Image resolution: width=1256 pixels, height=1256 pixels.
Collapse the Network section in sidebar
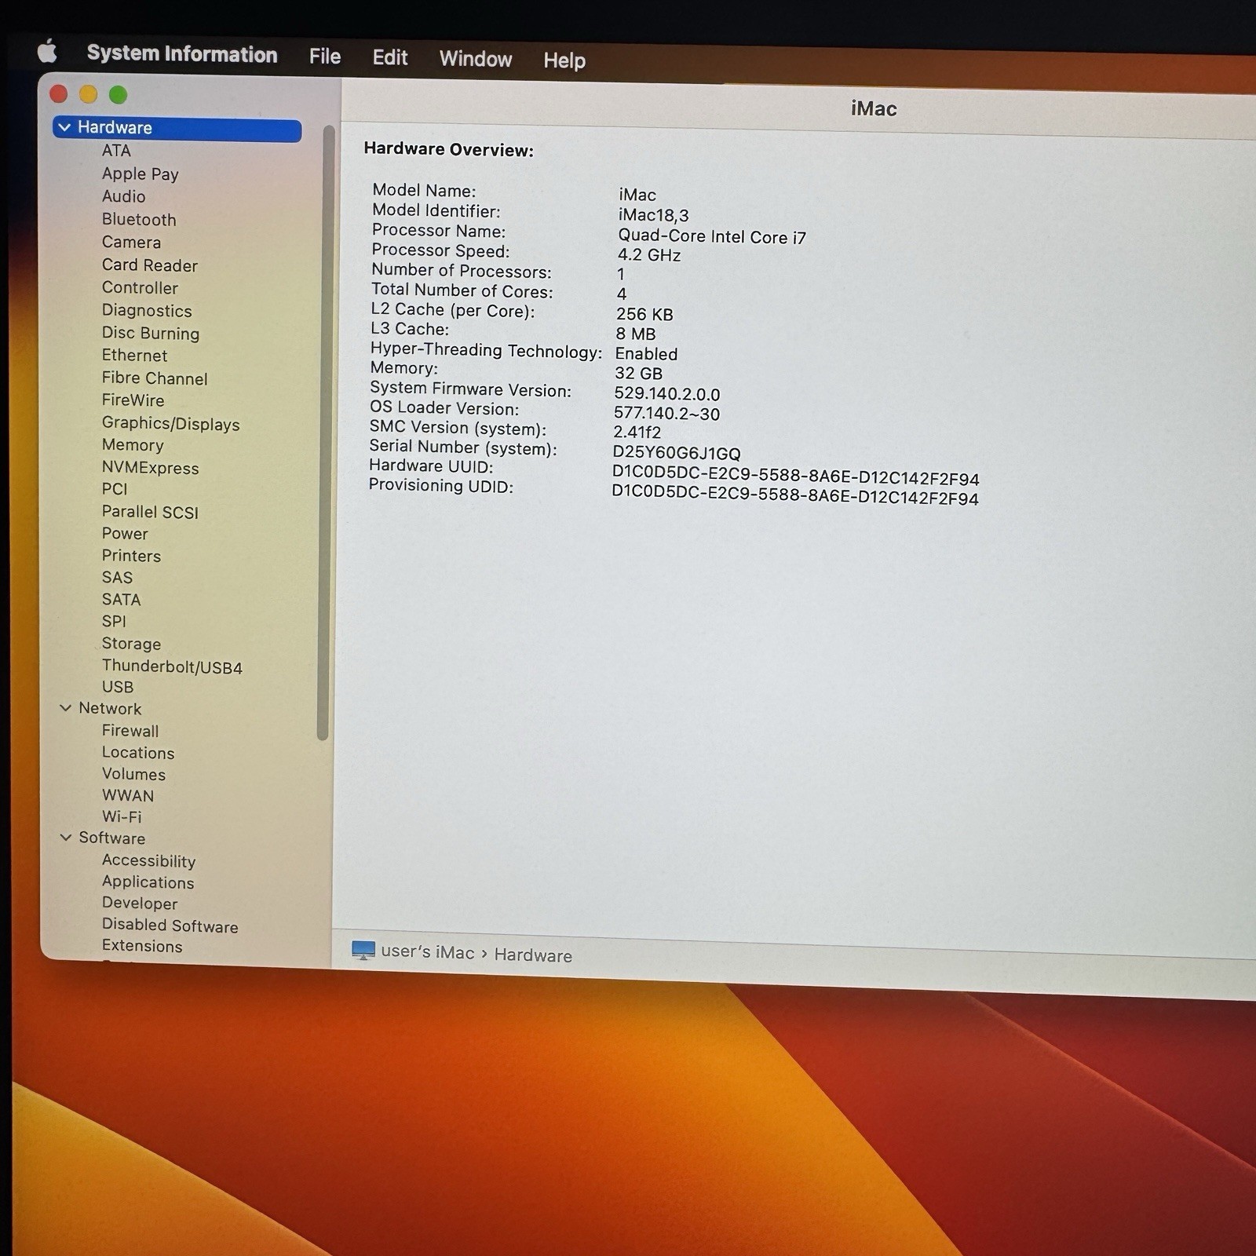66,708
